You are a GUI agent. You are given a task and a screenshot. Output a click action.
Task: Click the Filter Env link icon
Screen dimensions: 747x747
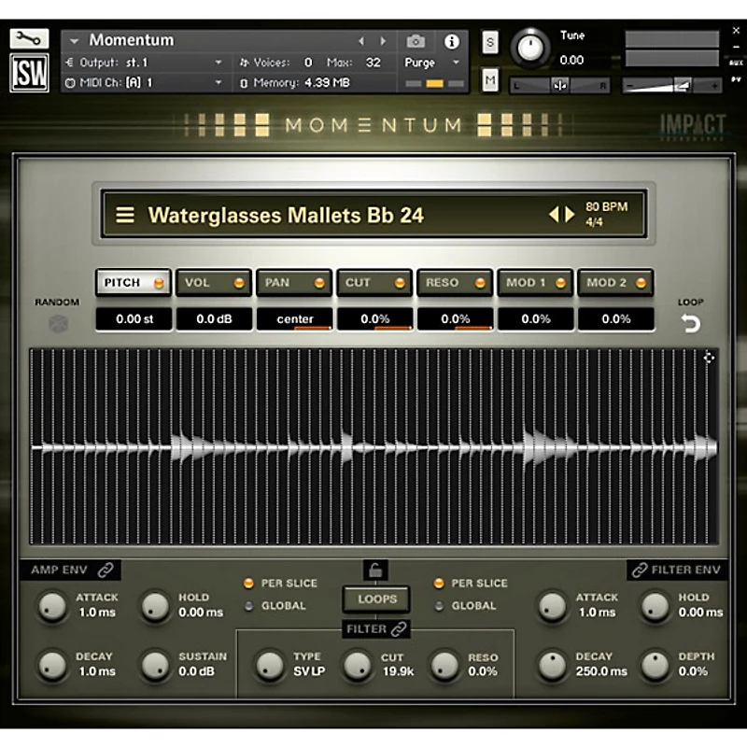(x=641, y=570)
